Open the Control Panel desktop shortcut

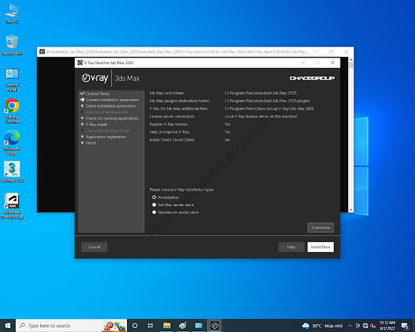pos(12,80)
